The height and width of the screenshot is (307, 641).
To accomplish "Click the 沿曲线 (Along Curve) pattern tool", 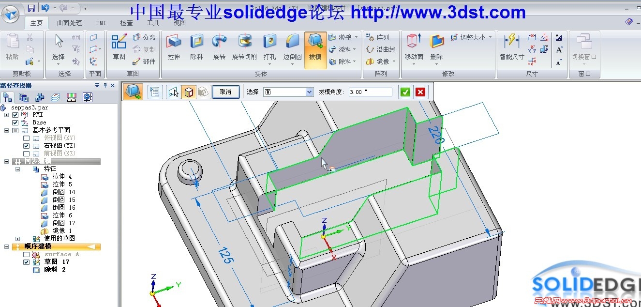I will click(x=381, y=49).
